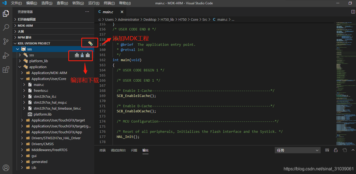This screenshot has width=356, height=174.
Task: Switch to the 终端 panel tab
Action: point(103,150)
